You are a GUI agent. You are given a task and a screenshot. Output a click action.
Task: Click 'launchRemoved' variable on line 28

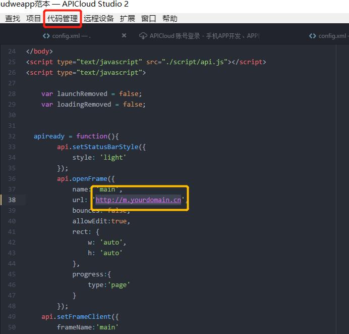82,93
